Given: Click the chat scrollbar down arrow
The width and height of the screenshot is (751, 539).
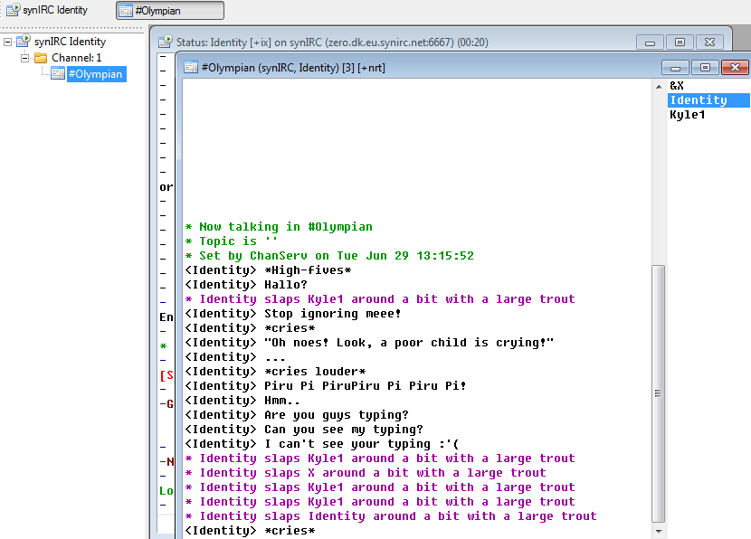Looking at the screenshot, I should [658, 531].
